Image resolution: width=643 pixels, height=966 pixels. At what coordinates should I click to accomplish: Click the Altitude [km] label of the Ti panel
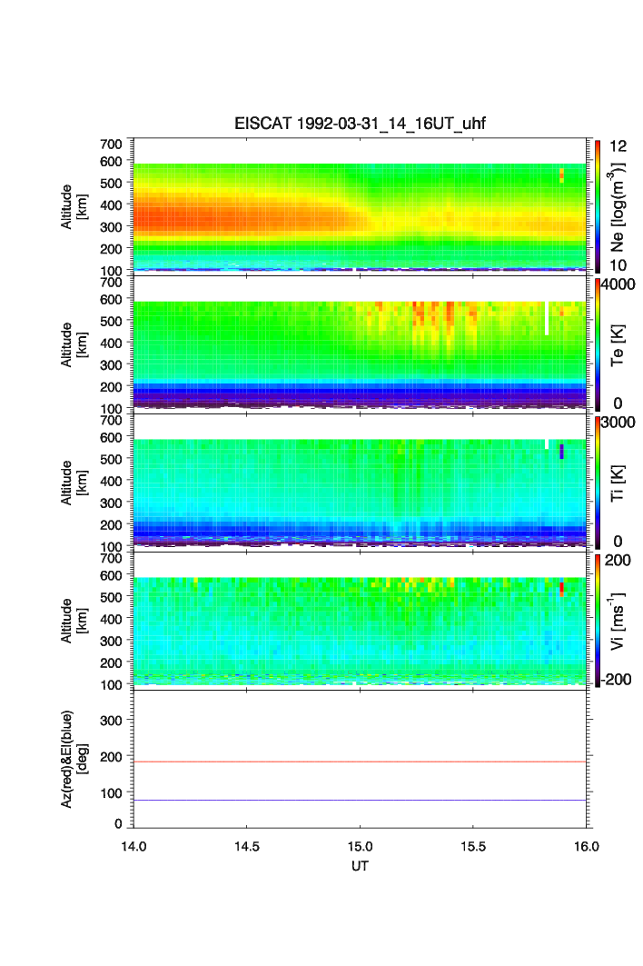(74, 483)
